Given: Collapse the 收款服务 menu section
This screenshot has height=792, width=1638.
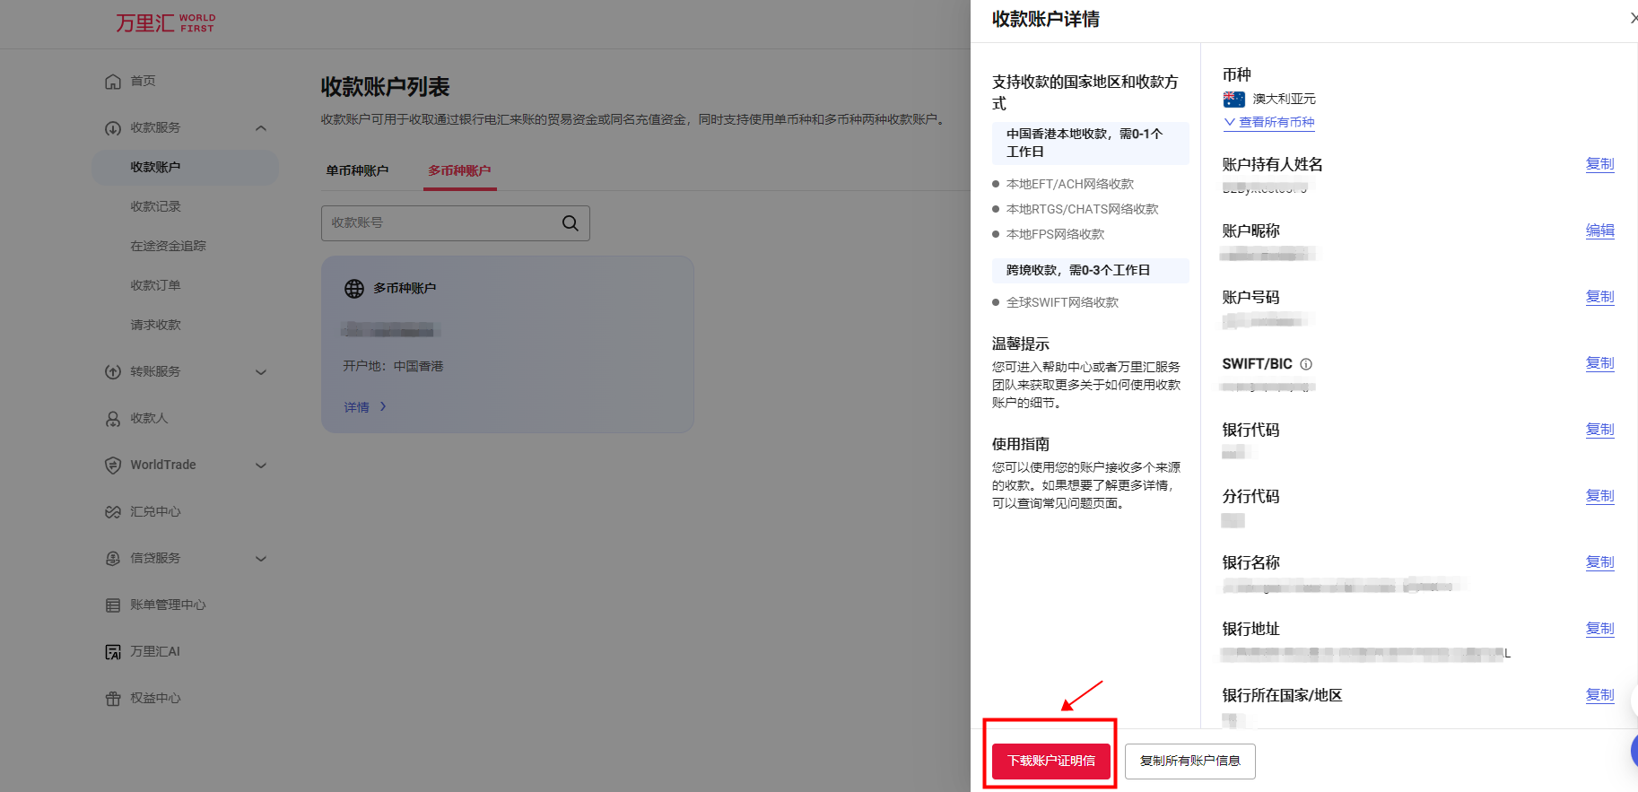Looking at the screenshot, I should pos(261,128).
